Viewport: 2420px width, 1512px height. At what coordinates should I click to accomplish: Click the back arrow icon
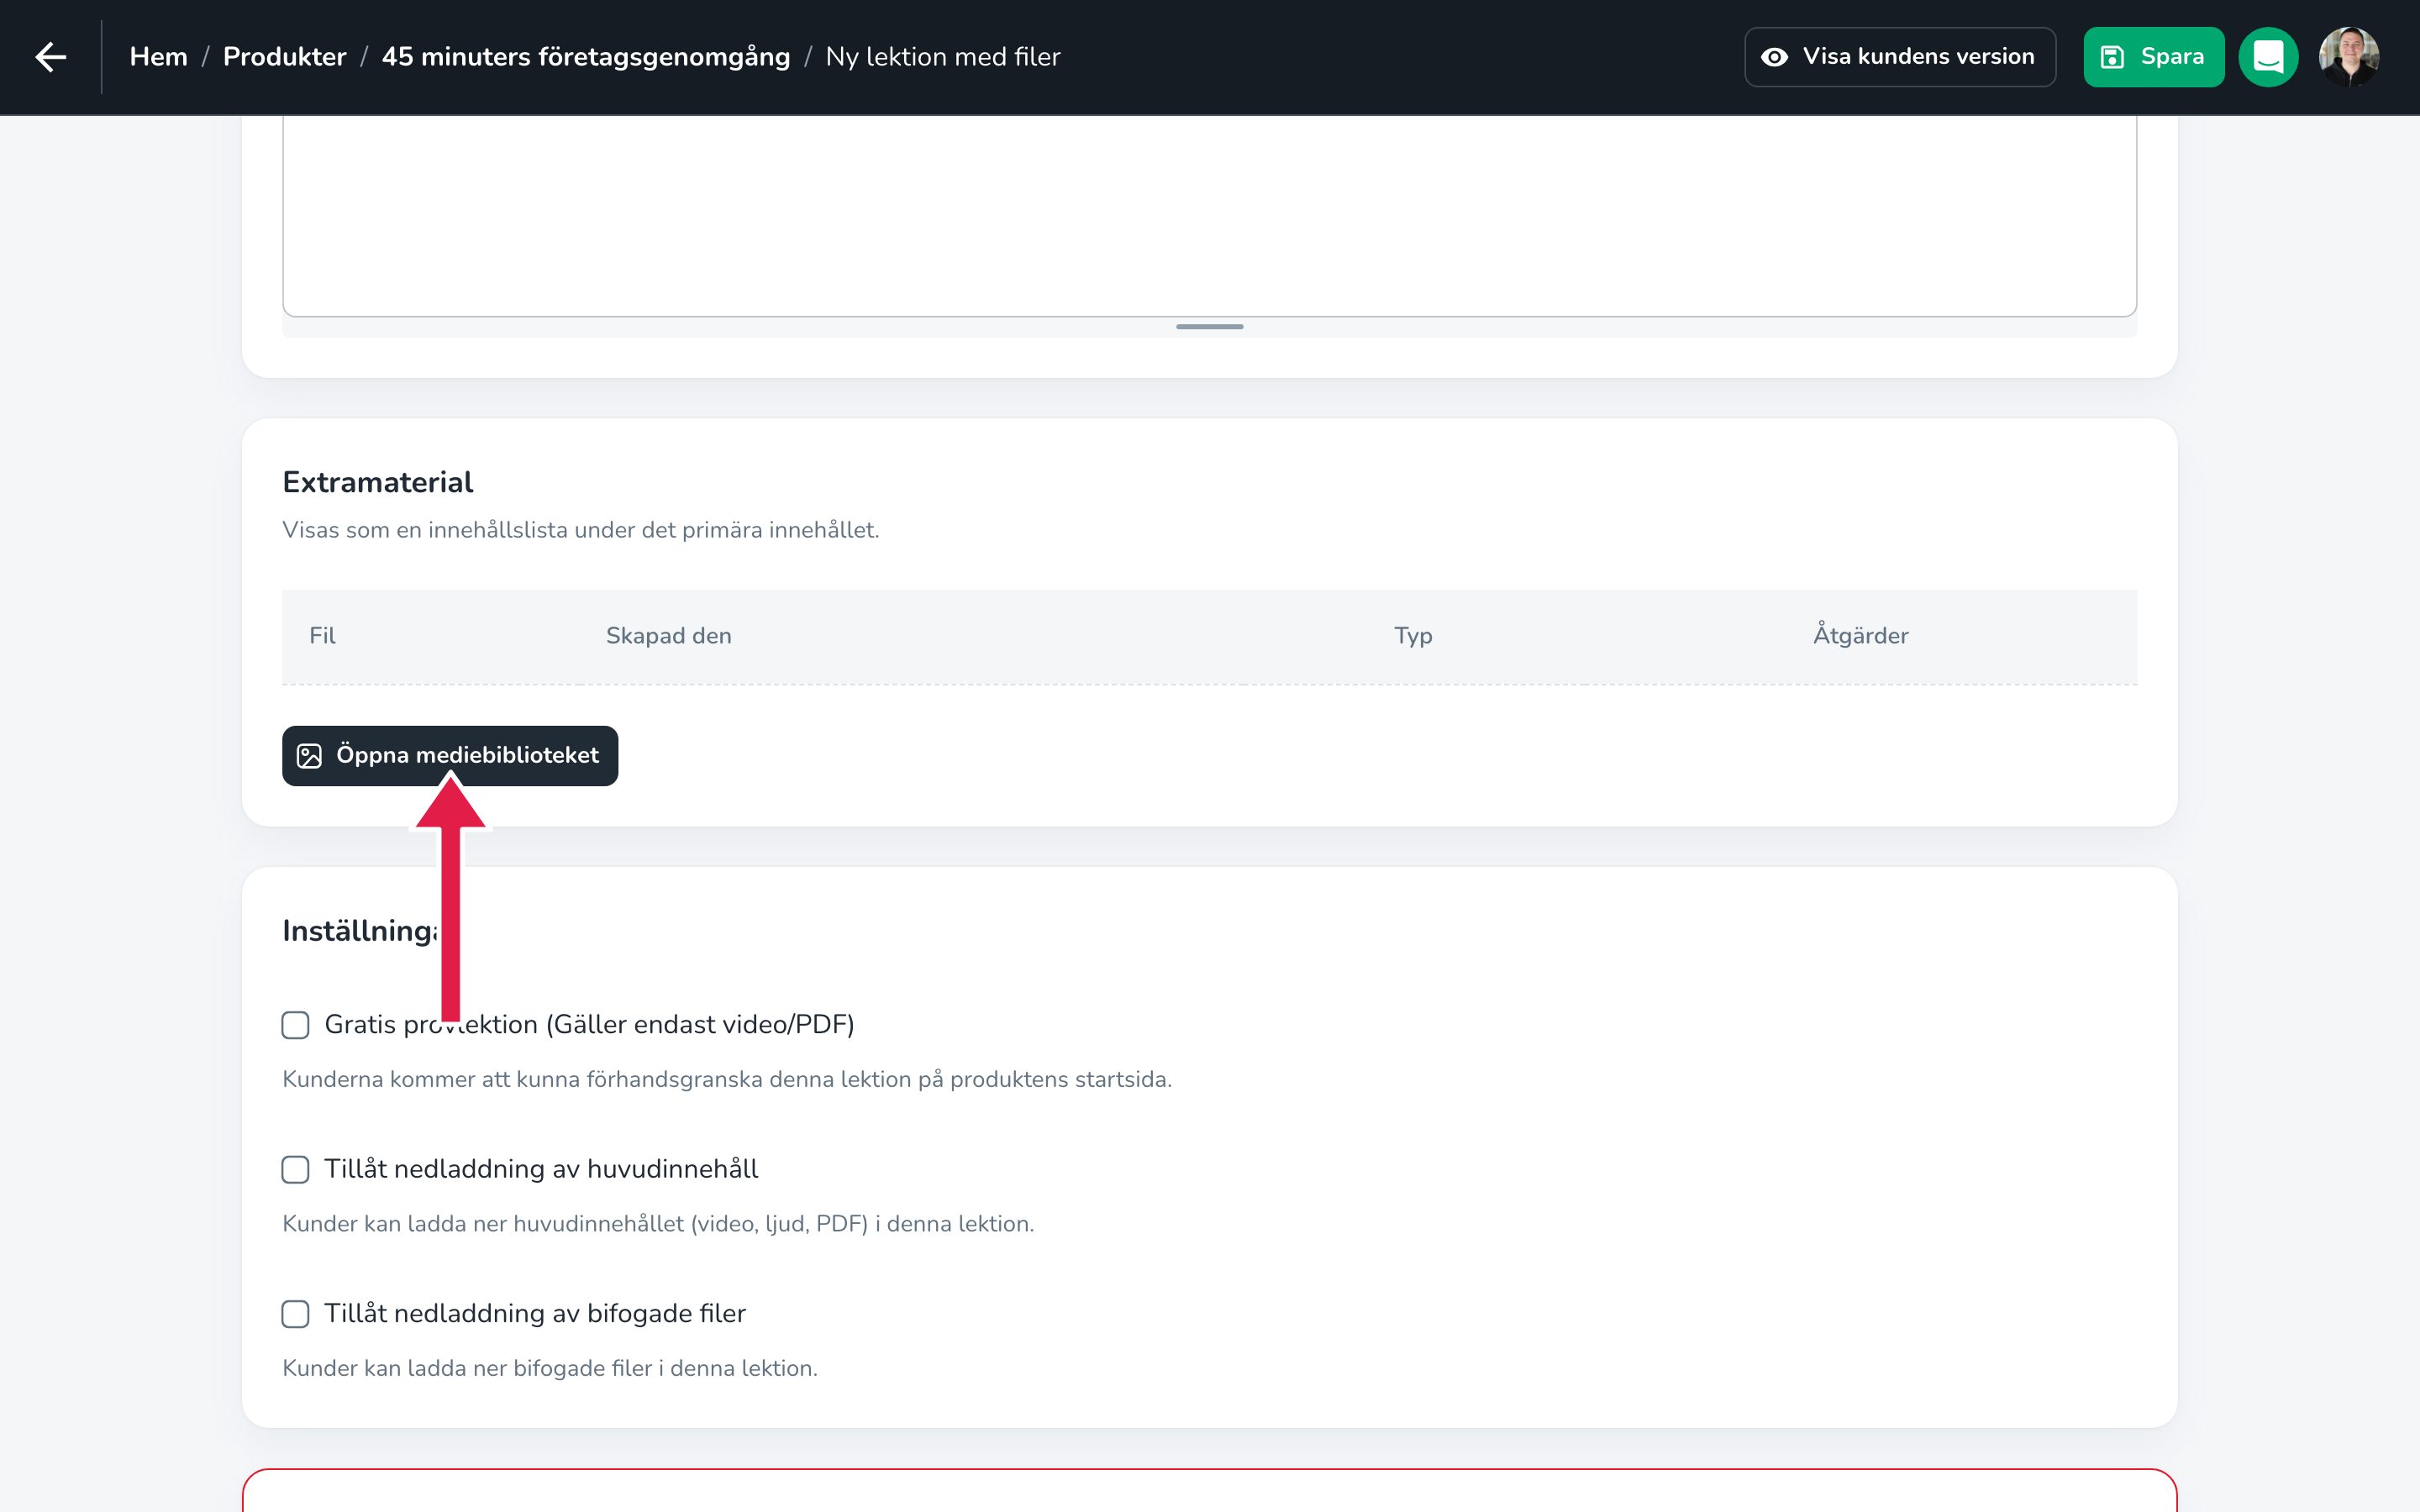[50, 57]
